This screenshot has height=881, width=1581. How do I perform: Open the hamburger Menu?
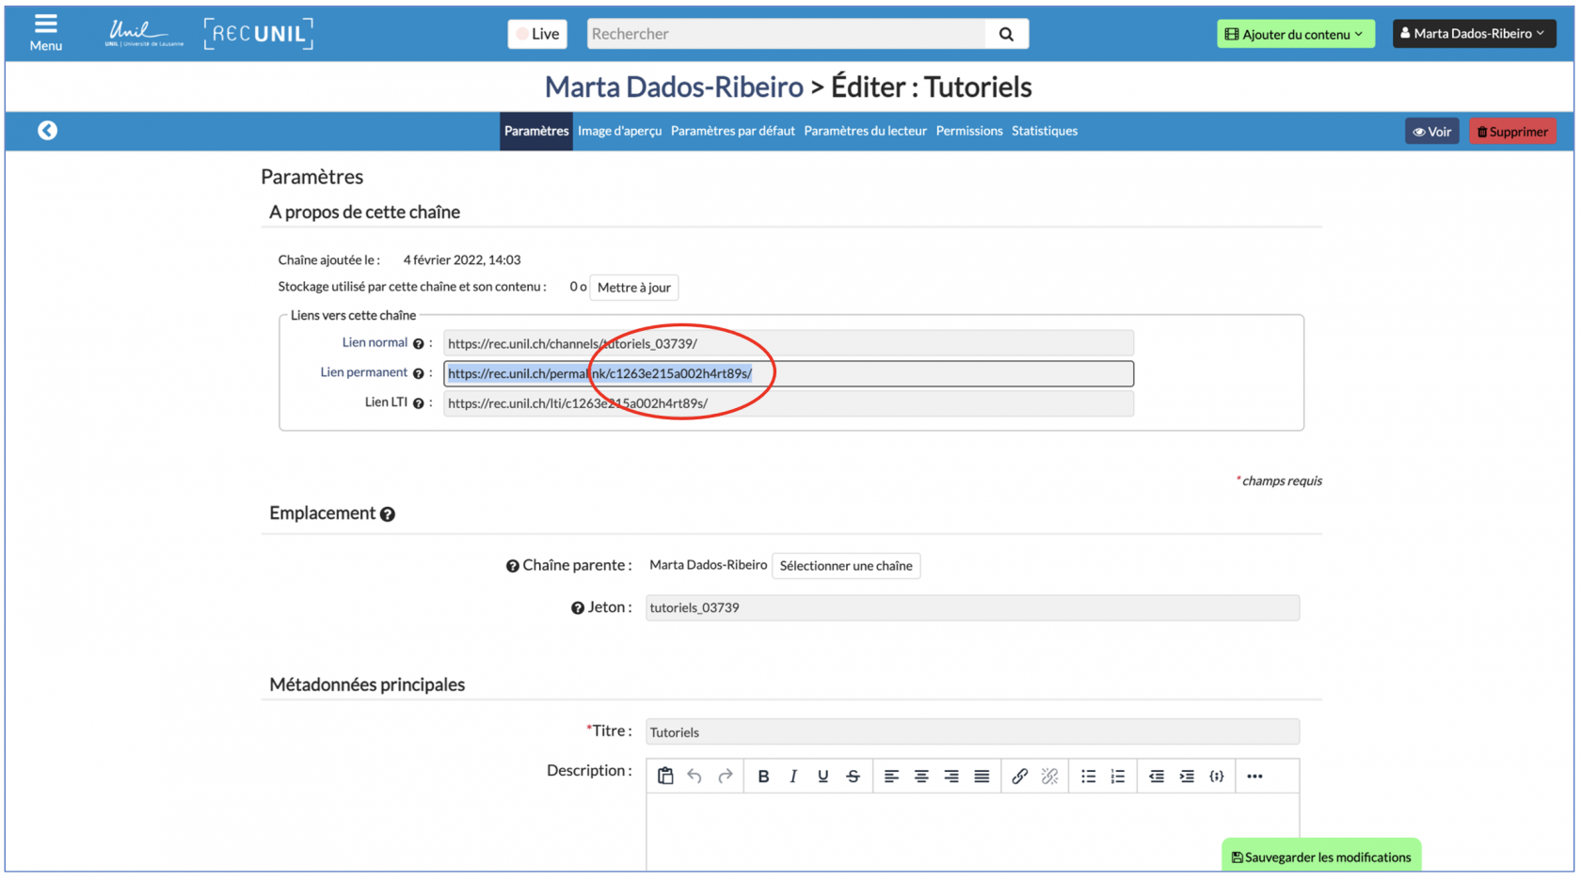(45, 32)
